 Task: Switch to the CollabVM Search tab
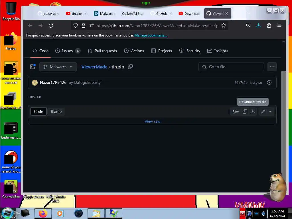click(133, 13)
